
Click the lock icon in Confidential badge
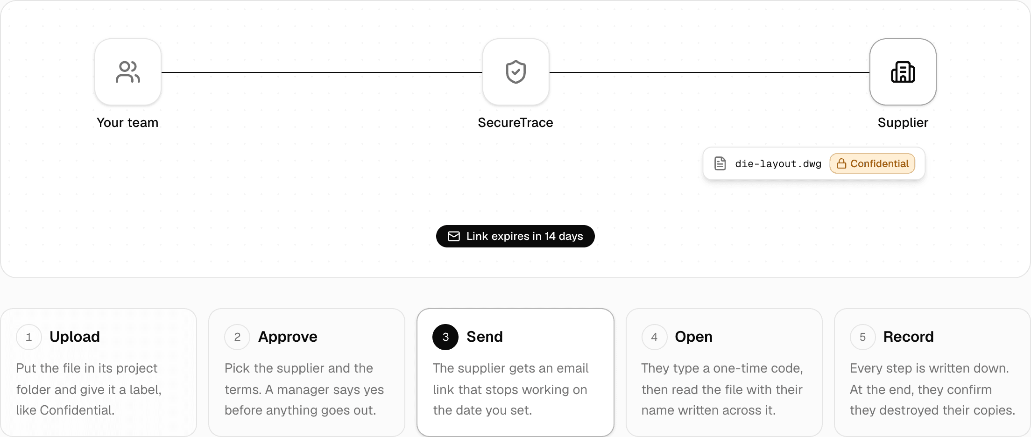click(x=841, y=163)
